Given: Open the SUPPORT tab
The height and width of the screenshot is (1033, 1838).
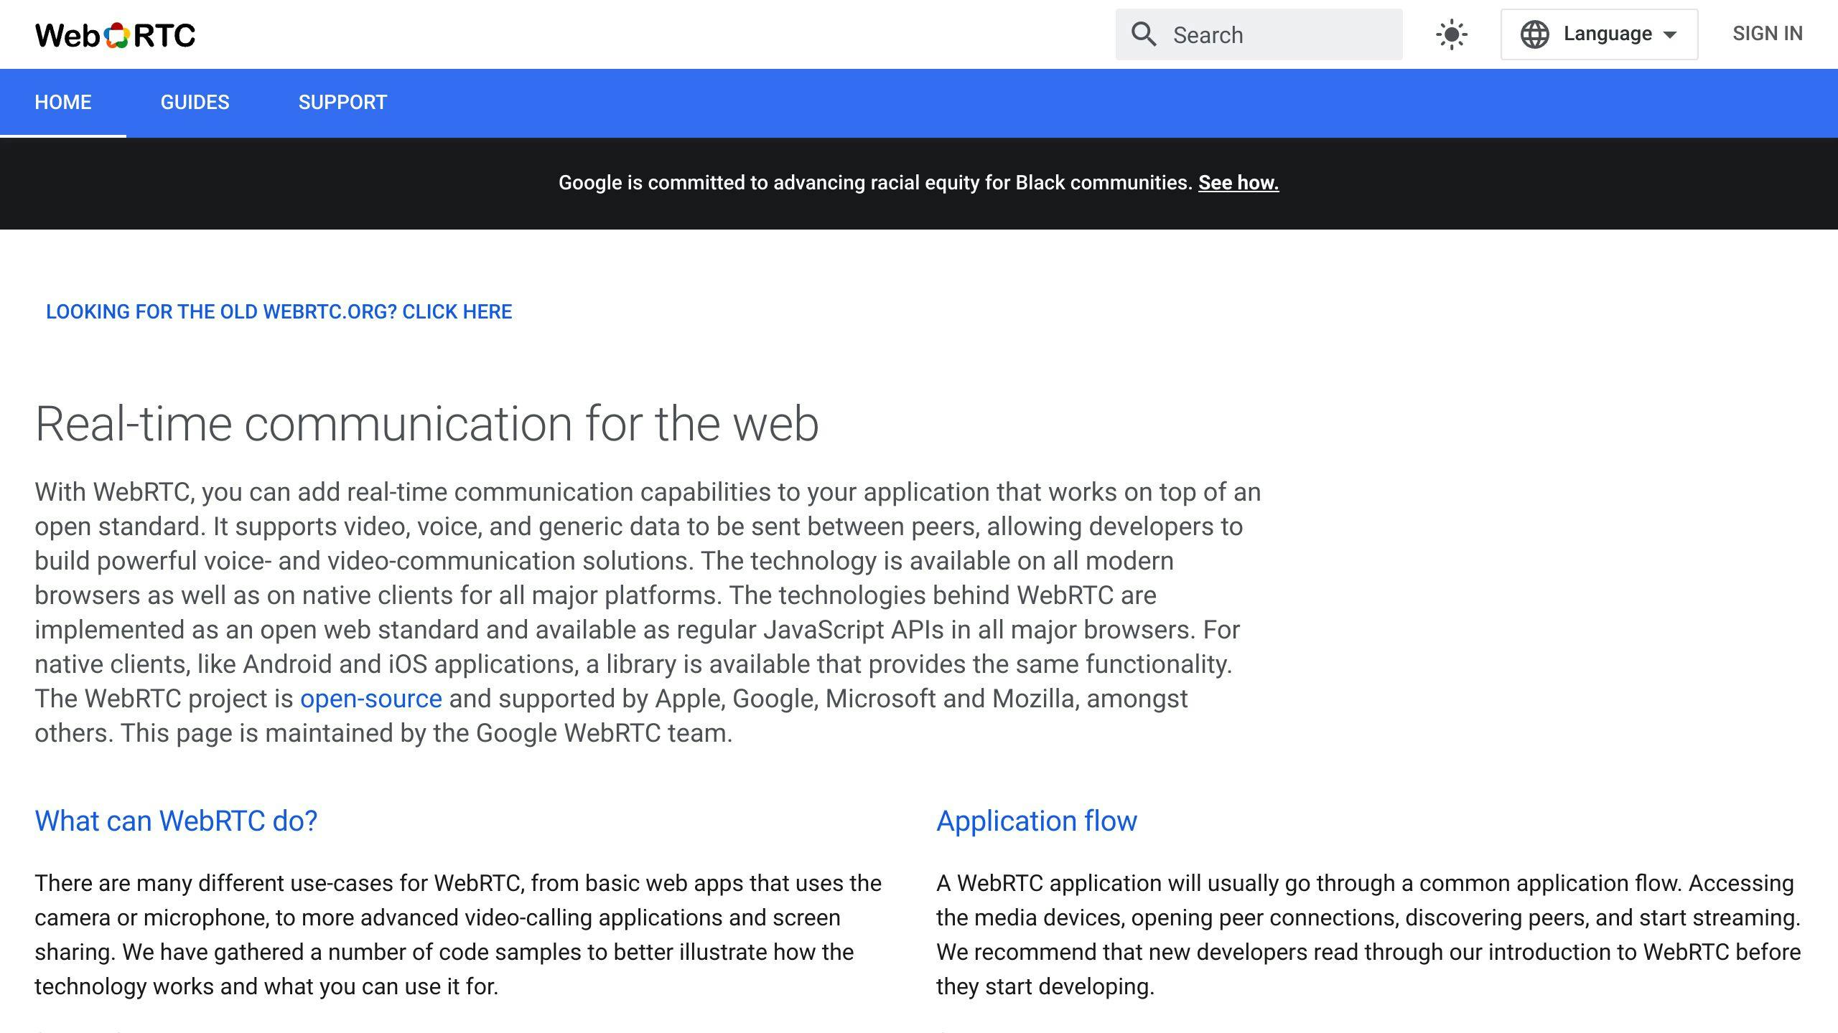Looking at the screenshot, I should (x=343, y=102).
